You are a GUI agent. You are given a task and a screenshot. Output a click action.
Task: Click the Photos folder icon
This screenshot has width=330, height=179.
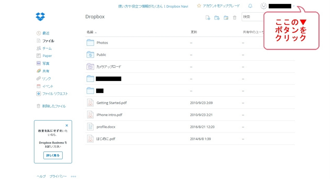[90, 43]
